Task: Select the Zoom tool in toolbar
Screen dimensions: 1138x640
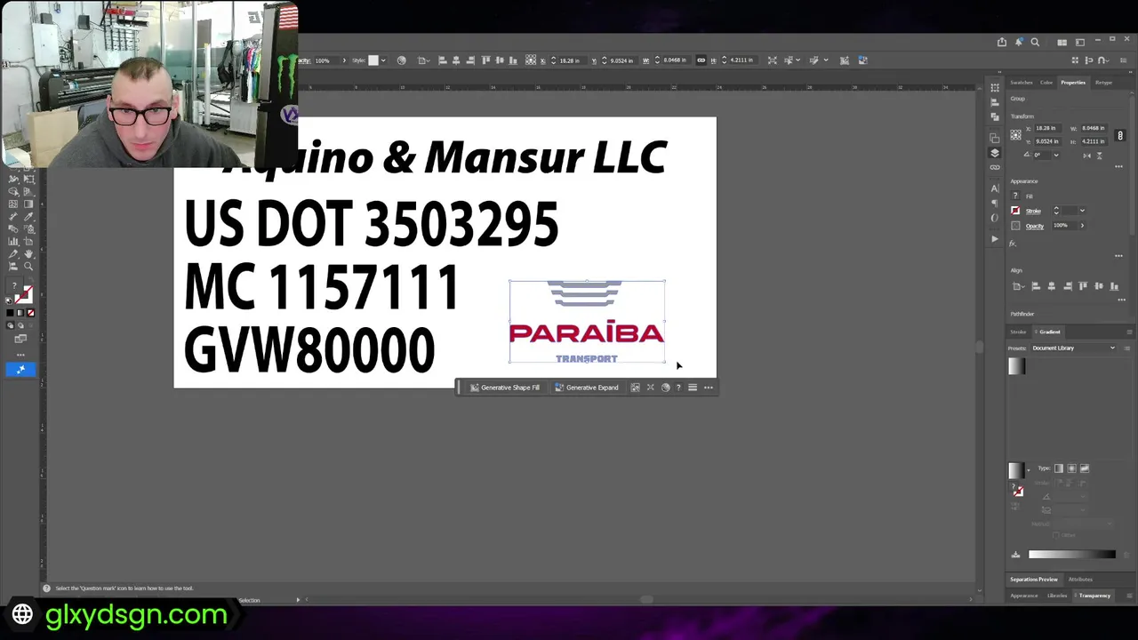Action: point(28,267)
